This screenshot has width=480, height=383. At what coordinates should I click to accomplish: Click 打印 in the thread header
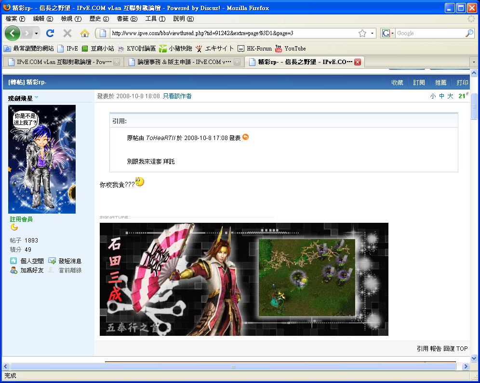462,83
